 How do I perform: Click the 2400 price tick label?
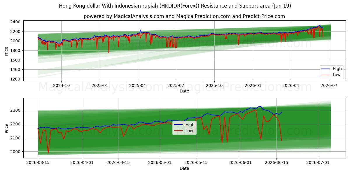[15, 22]
